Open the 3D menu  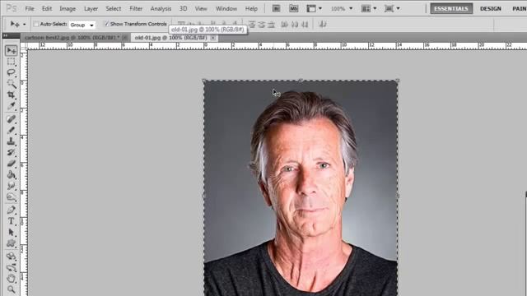click(x=183, y=9)
